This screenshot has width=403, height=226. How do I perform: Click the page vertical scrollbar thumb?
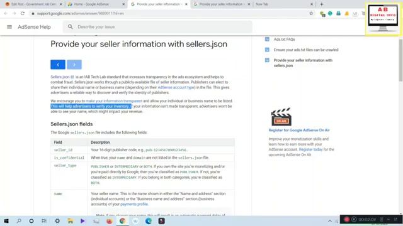click(400, 60)
